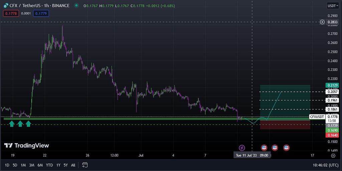Click the 22 date axis label
Viewport: 342px width, 171px height.
click(45, 156)
